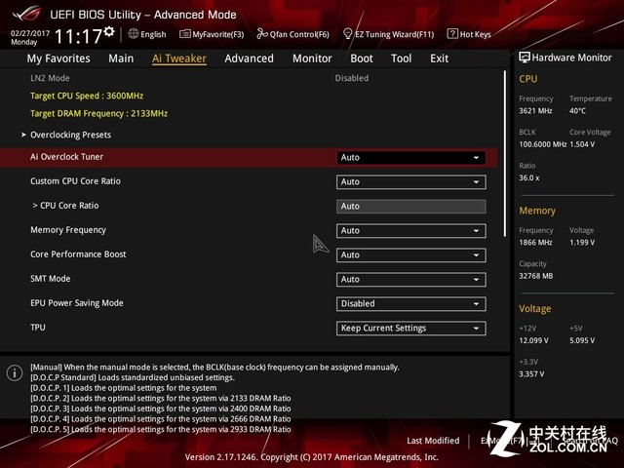
Task: Click the LN2 Mode row label
Action: point(50,78)
